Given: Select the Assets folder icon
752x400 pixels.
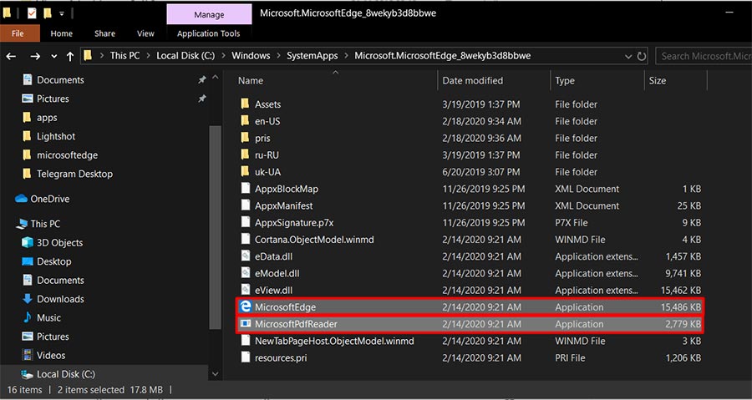Looking at the screenshot, I should 245,104.
